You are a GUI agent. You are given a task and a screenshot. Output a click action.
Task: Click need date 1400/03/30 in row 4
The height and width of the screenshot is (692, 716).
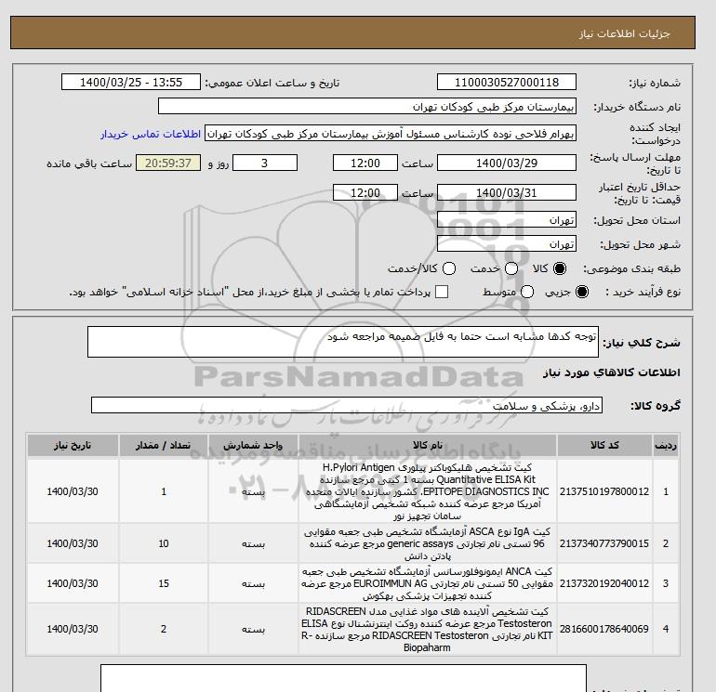(x=73, y=629)
